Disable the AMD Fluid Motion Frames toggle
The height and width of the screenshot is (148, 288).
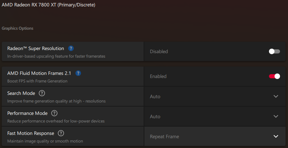coord(274,76)
